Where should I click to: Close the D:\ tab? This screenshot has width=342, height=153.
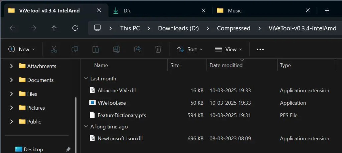pyautogui.click(x=203, y=10)
